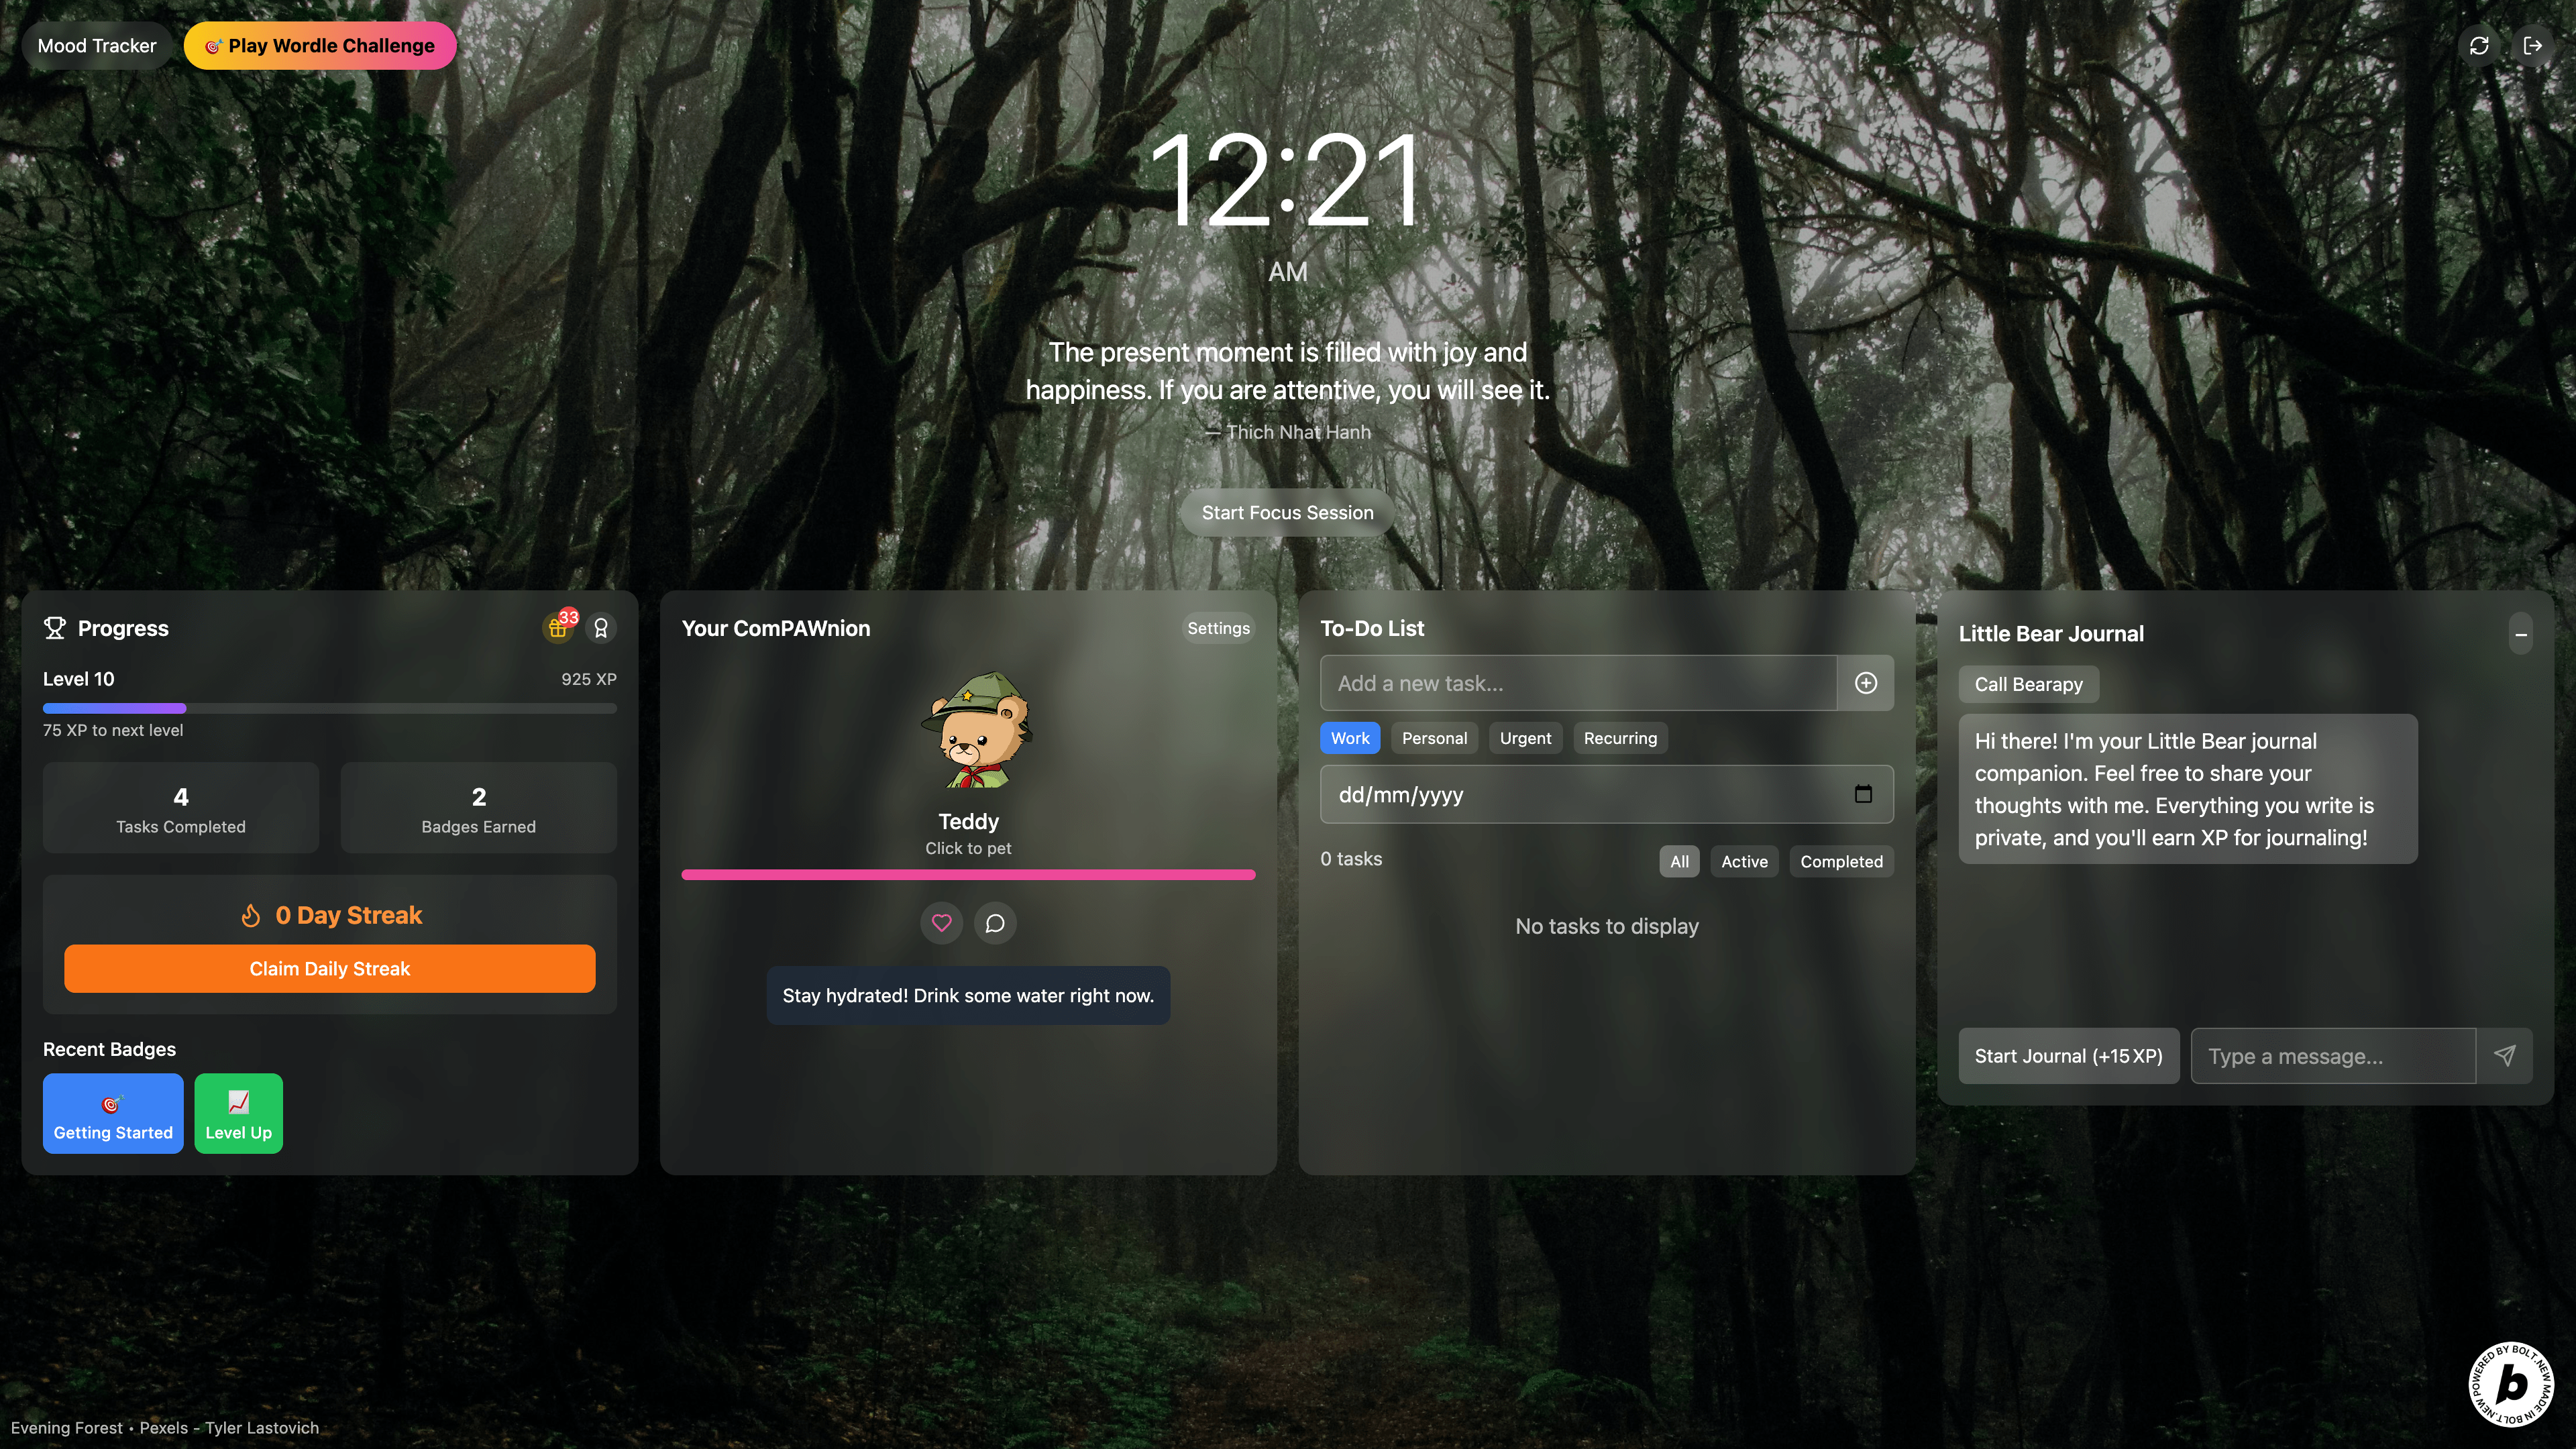Screen dimensions: 2576x1449
Task: Toggle the Urgent category tag
Action: point(1525,738)
